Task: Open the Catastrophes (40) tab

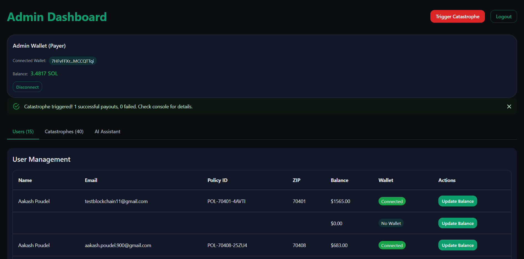Action: tap(64, 132)
